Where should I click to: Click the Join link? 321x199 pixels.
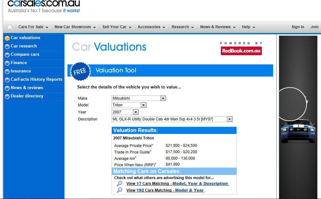coord(314,27)
